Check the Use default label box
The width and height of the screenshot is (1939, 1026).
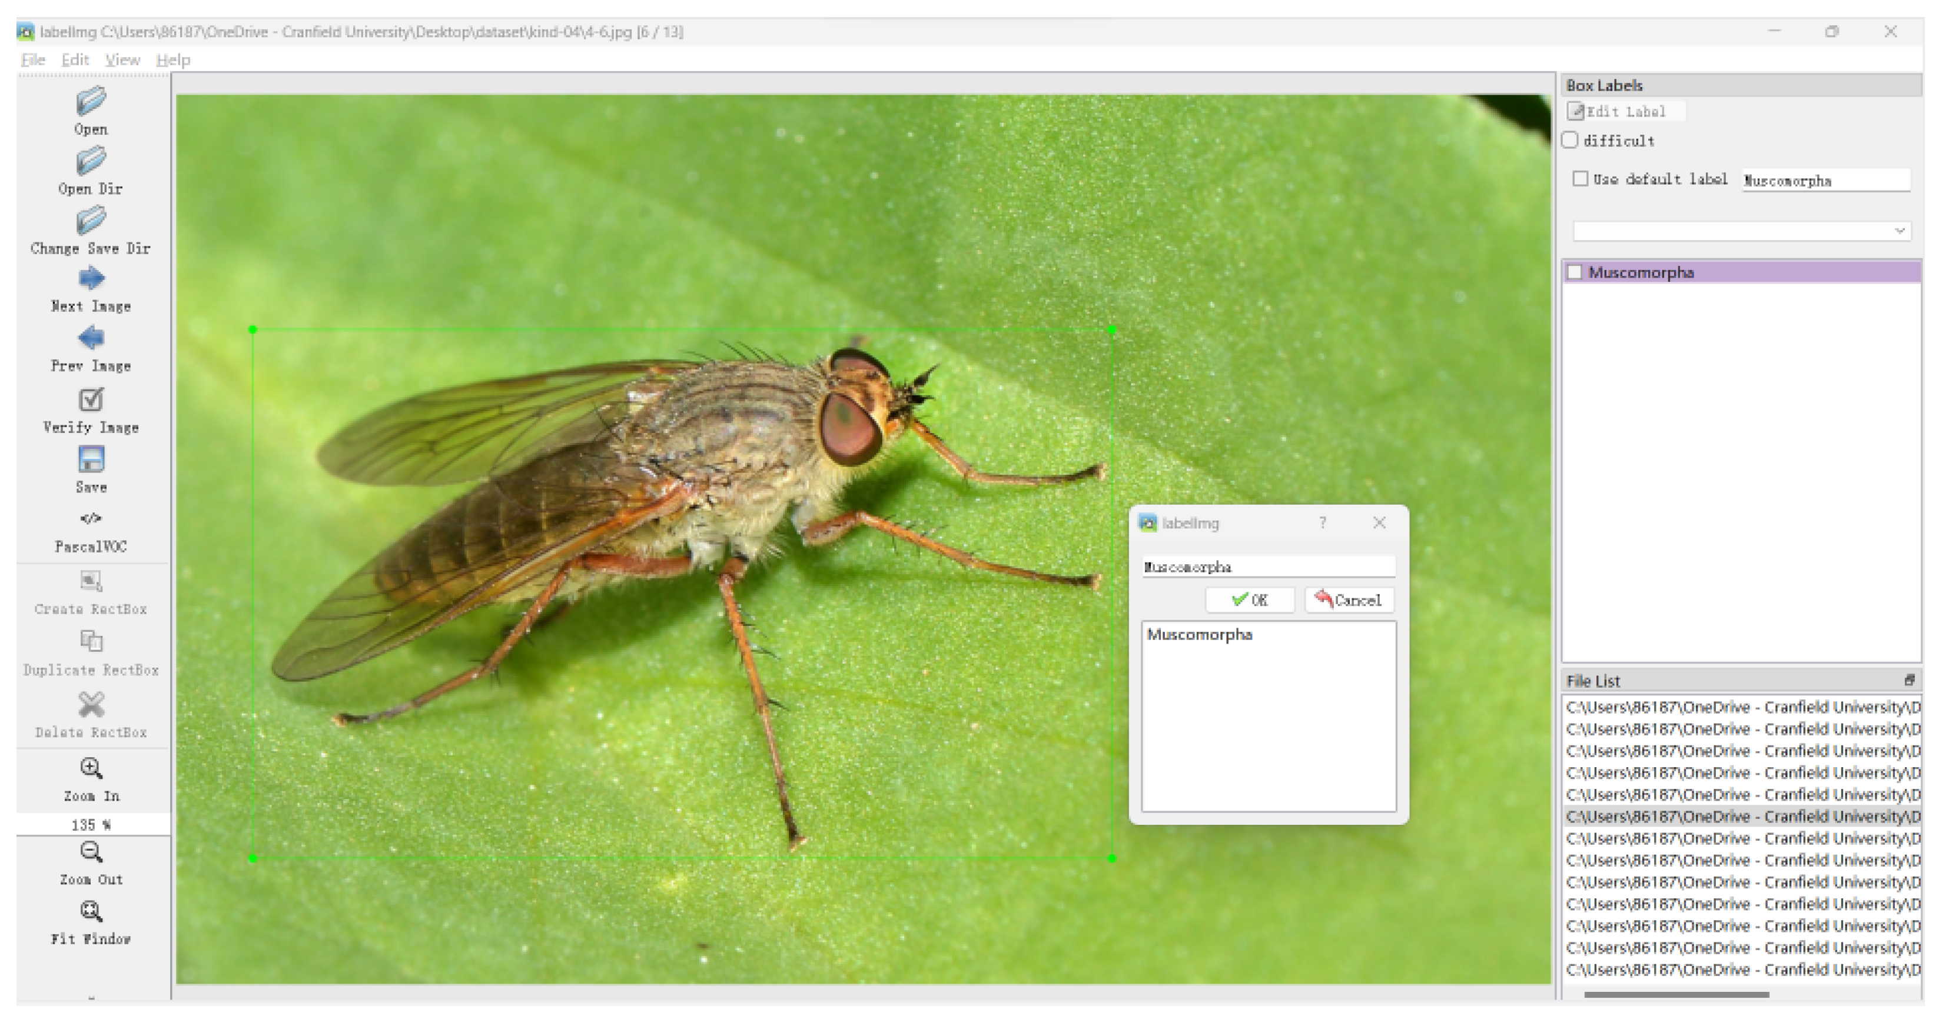1581,179
